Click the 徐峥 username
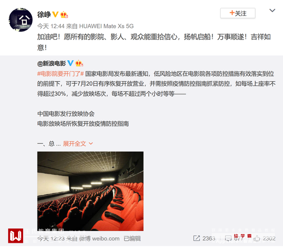This screenshot has height=249, width=283. pos(44,14)
